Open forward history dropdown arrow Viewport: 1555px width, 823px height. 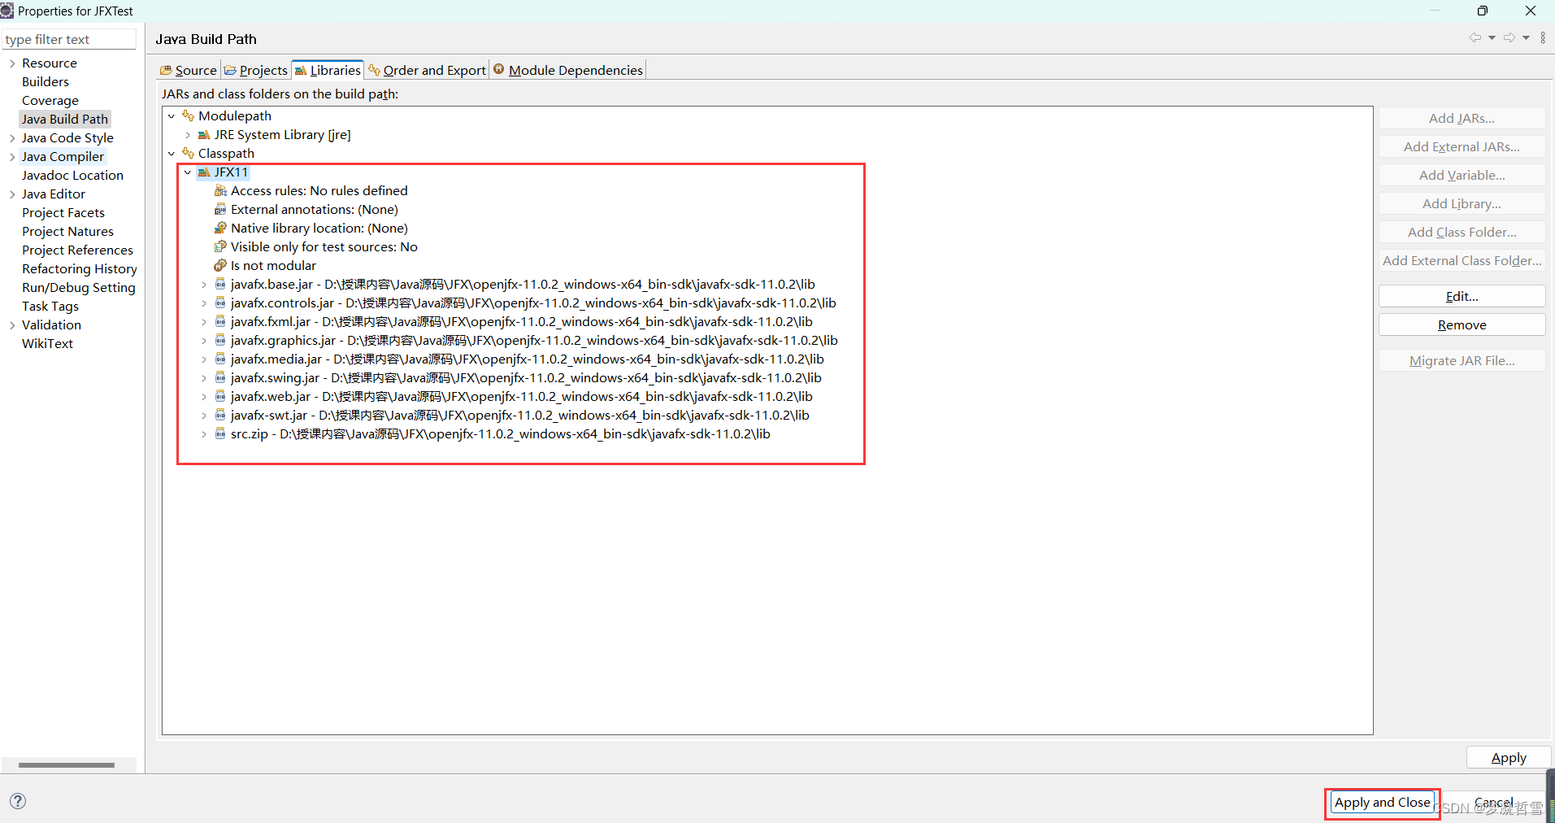[1526, 38]
